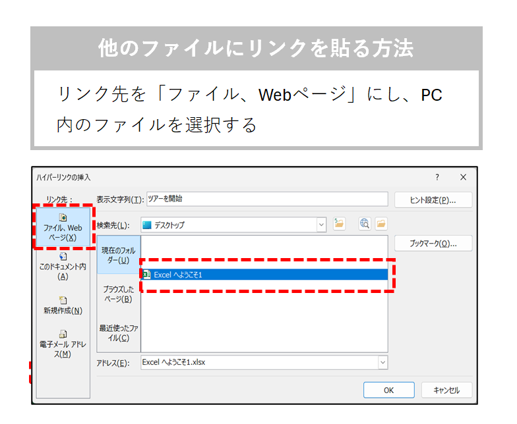
Task: Switch to '最近使ったファイル' tab
Action: (x=119, y=332)
